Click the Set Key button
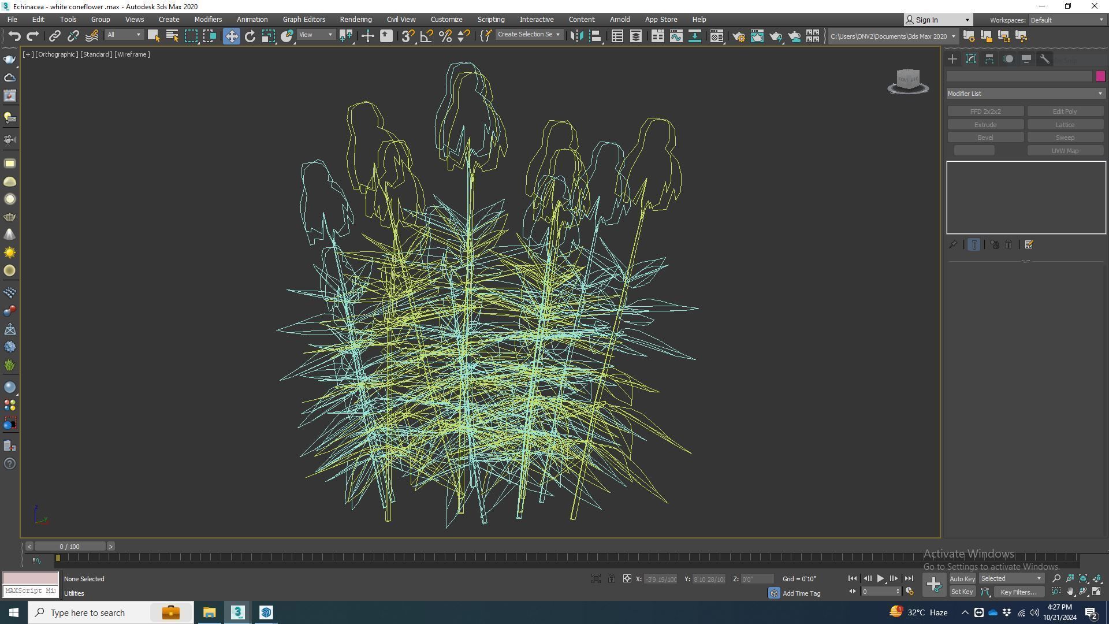This screenshot has width=1109, height=624. pyautogui.click(x=962, y=592)
